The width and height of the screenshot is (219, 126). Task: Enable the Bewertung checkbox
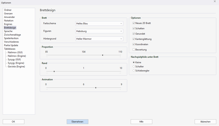[134, 50]
